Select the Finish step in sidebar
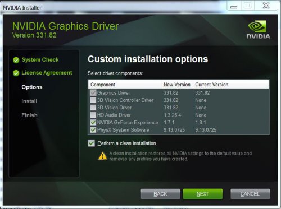281x209 pixels. [x=29, y=115]
